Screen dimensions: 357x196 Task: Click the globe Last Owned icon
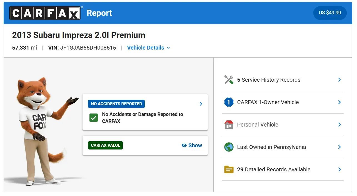[x=229, y=147]
